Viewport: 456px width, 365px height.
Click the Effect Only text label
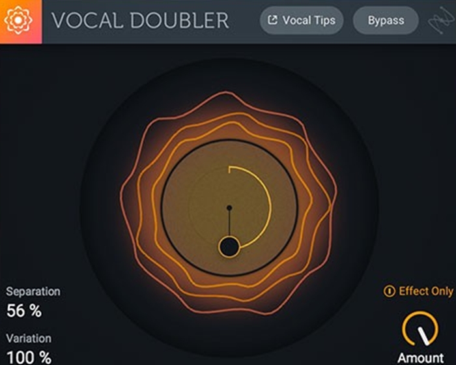coord(426,291)
